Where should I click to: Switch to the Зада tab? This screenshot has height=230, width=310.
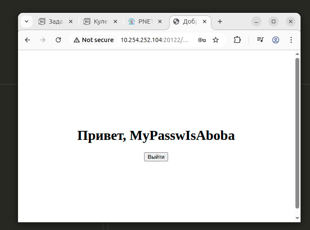click(x=52, y=21)
